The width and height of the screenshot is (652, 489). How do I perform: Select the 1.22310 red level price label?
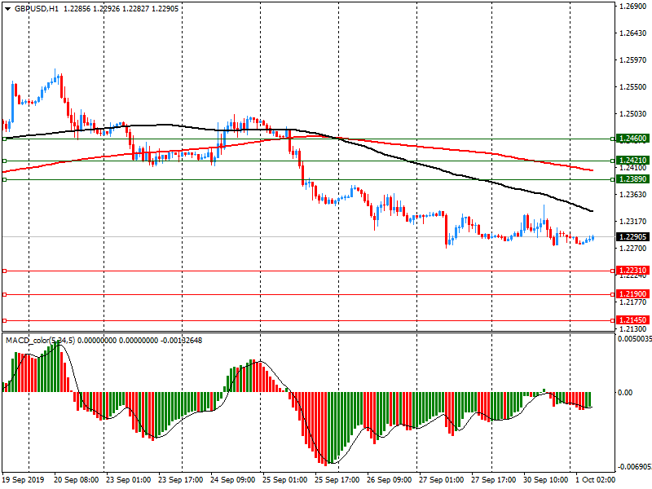[632, 271]
